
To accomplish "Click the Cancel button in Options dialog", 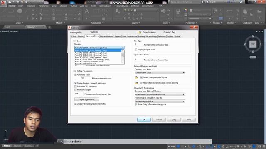I will (x=159, y=120).
